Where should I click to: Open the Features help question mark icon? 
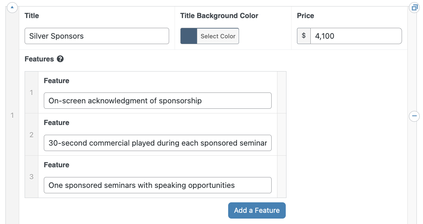tap(60, 59)
